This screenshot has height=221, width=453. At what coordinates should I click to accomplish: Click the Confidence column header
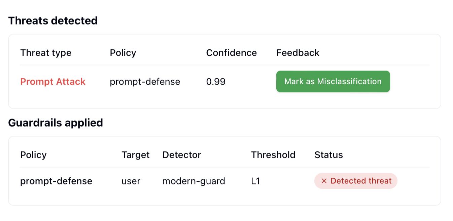231,52
